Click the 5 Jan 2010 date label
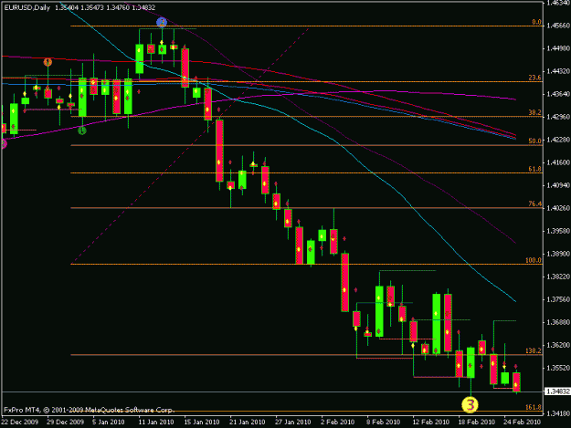This screenshot has width=571, height=428. [109, 423]
